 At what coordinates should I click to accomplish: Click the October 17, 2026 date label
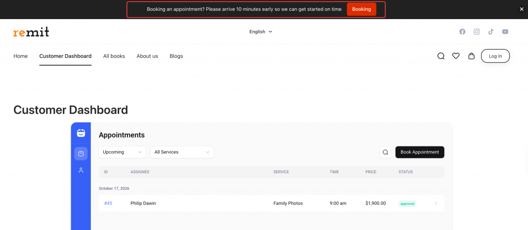pos(114,189)
